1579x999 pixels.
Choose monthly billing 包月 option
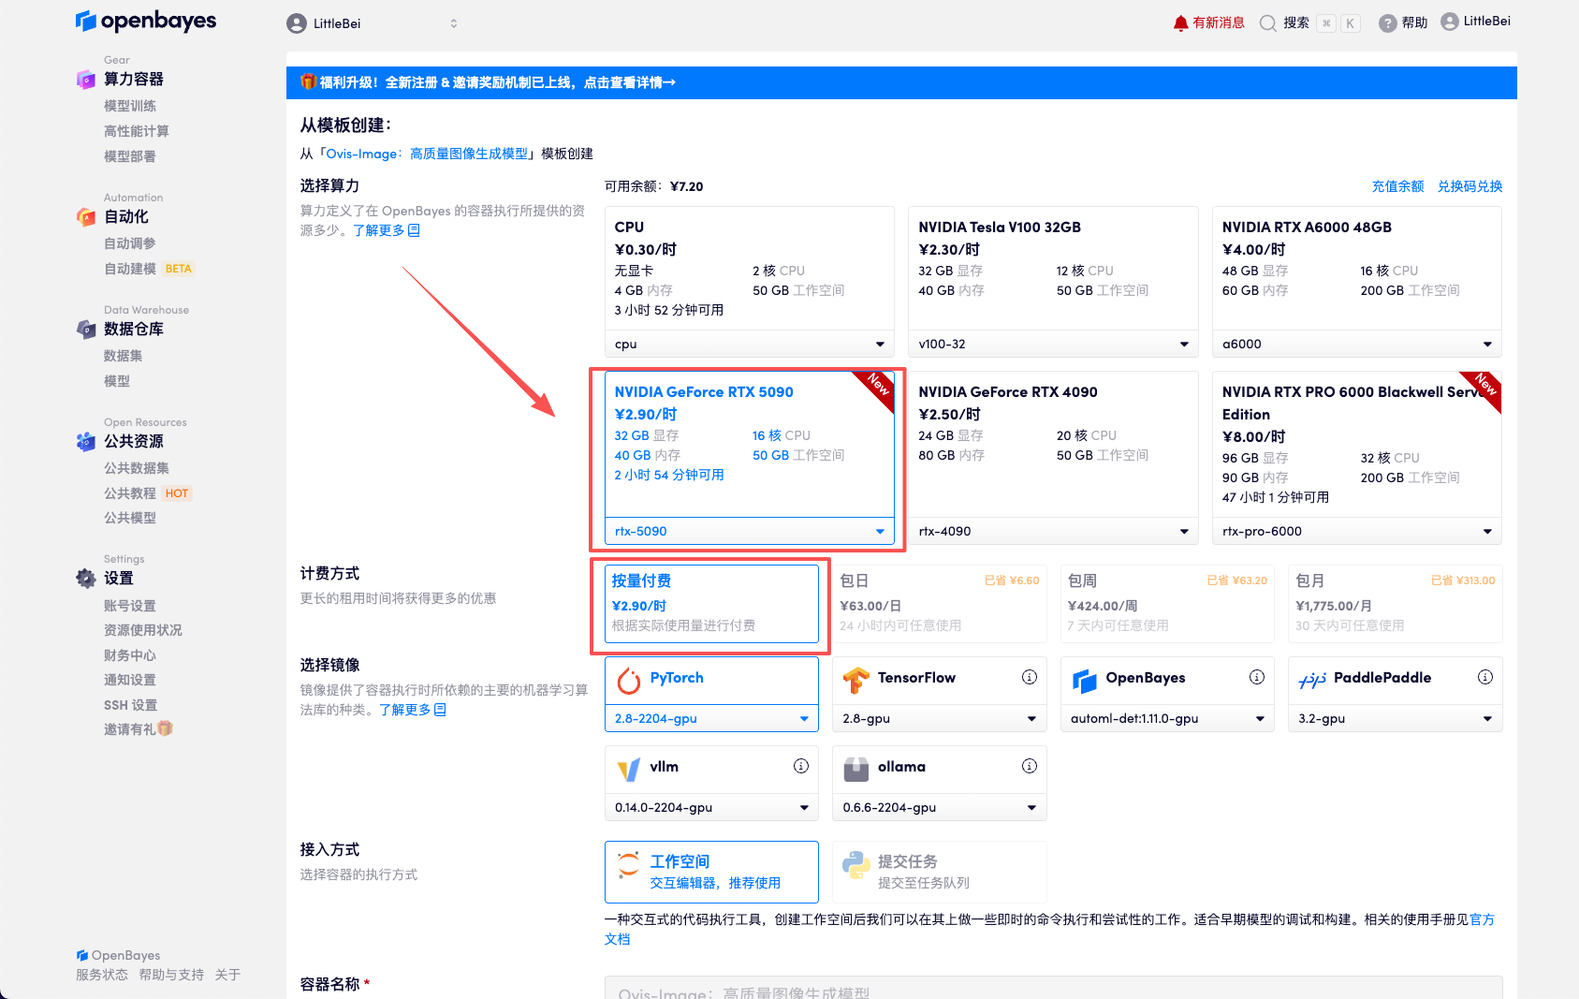[x=1395, y=604]
